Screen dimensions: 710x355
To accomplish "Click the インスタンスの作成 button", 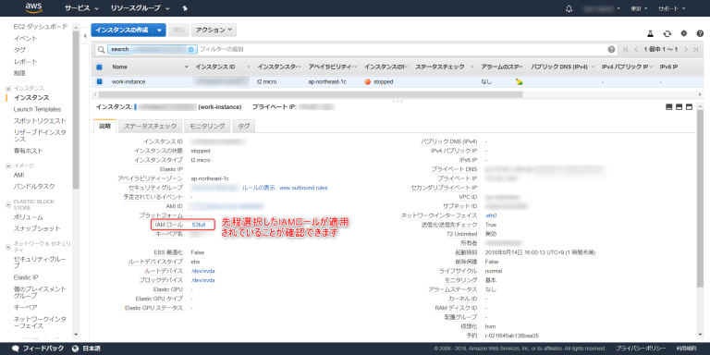I will click(122, 30).
